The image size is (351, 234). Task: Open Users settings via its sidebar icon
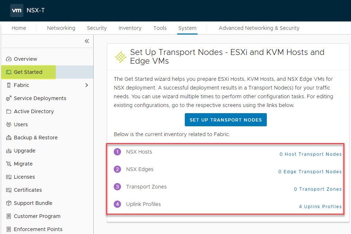pos(8,124)
